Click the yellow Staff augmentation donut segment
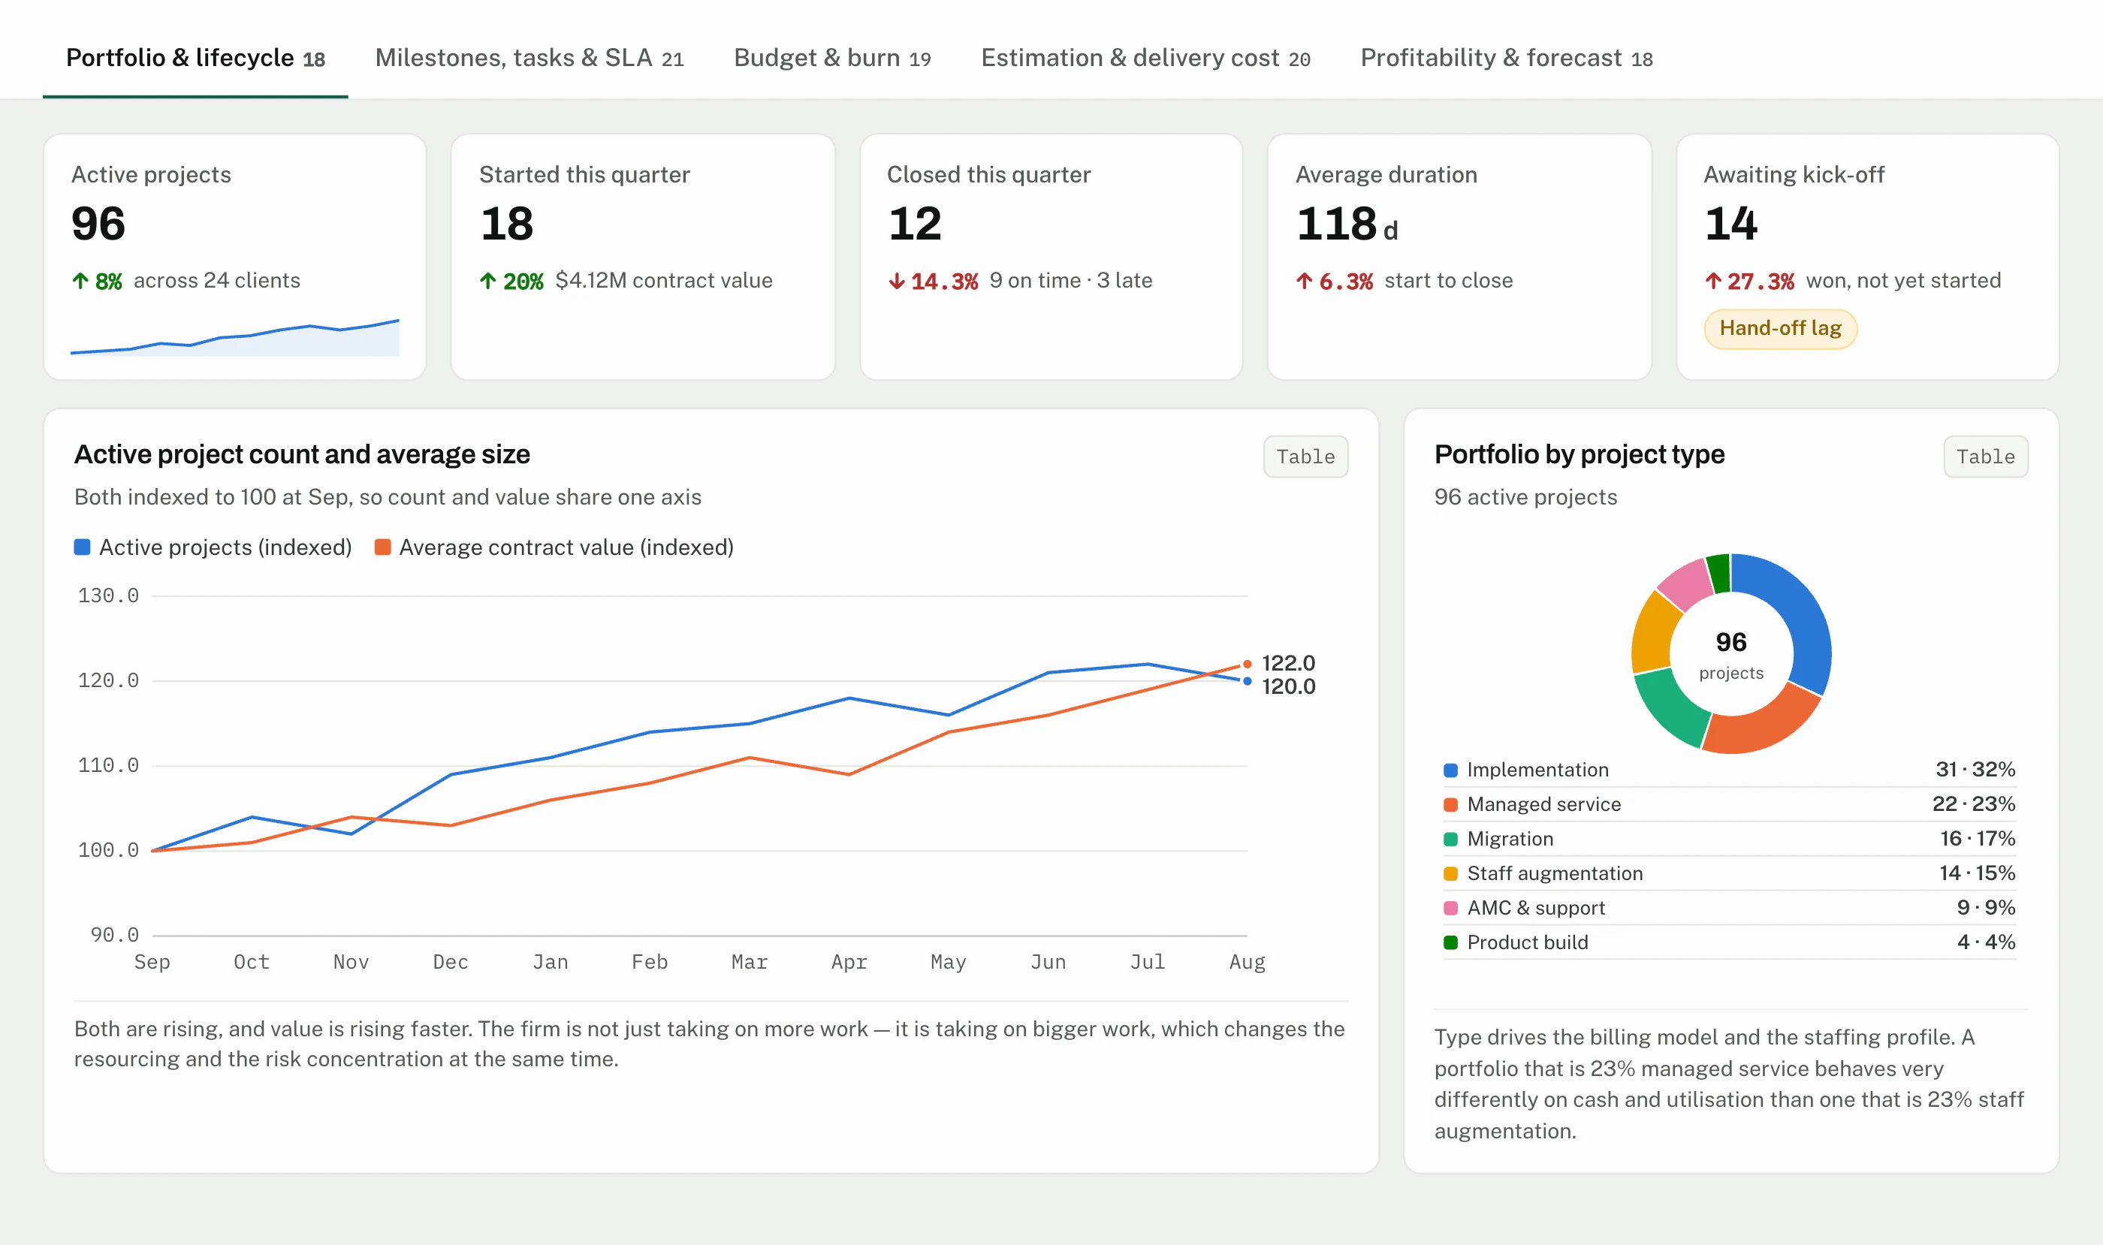 [x=1652, y=635]
